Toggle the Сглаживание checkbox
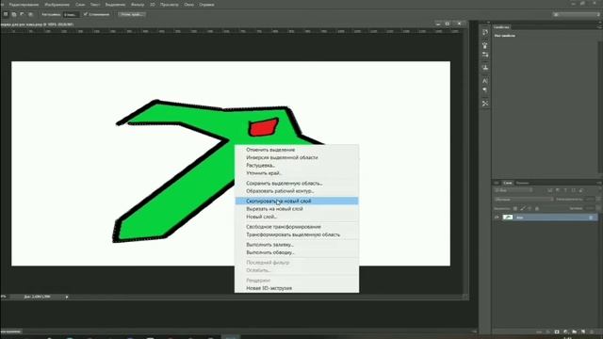The image size is (603, 339). (x=86, y=14)
